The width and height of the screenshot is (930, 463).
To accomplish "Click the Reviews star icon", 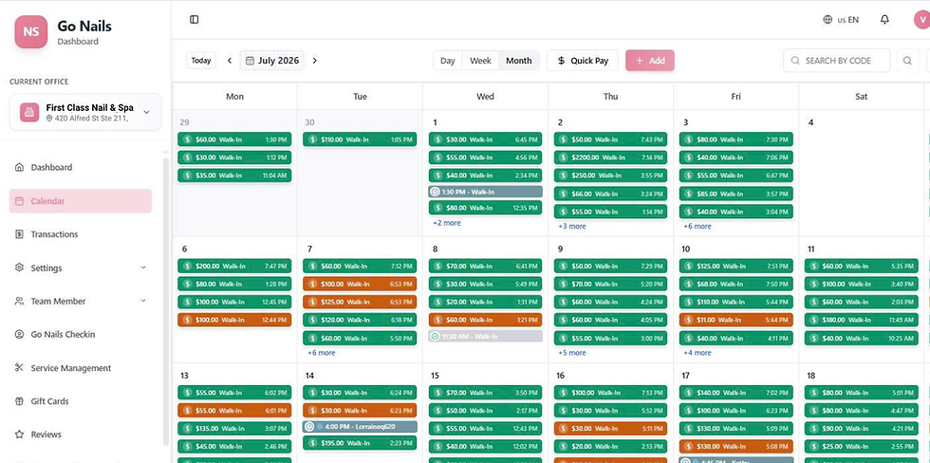I will tap(20, 435).
